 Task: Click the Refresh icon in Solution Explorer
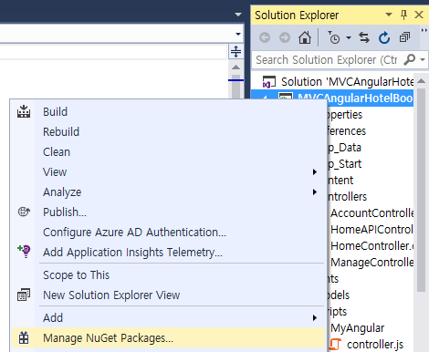tap(384, 37)
